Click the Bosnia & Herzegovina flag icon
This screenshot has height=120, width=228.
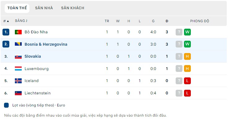tap(18, 44)
